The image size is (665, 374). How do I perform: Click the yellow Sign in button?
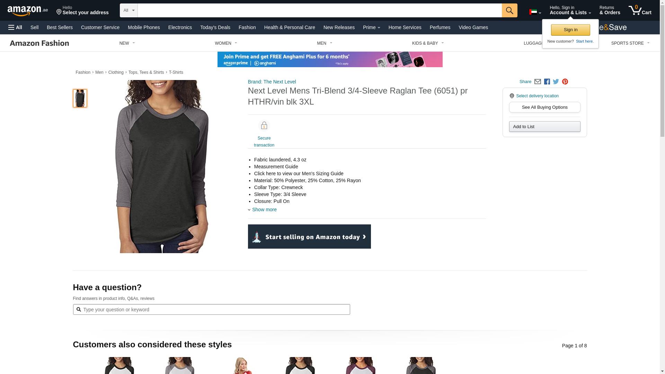pos(570,30)
